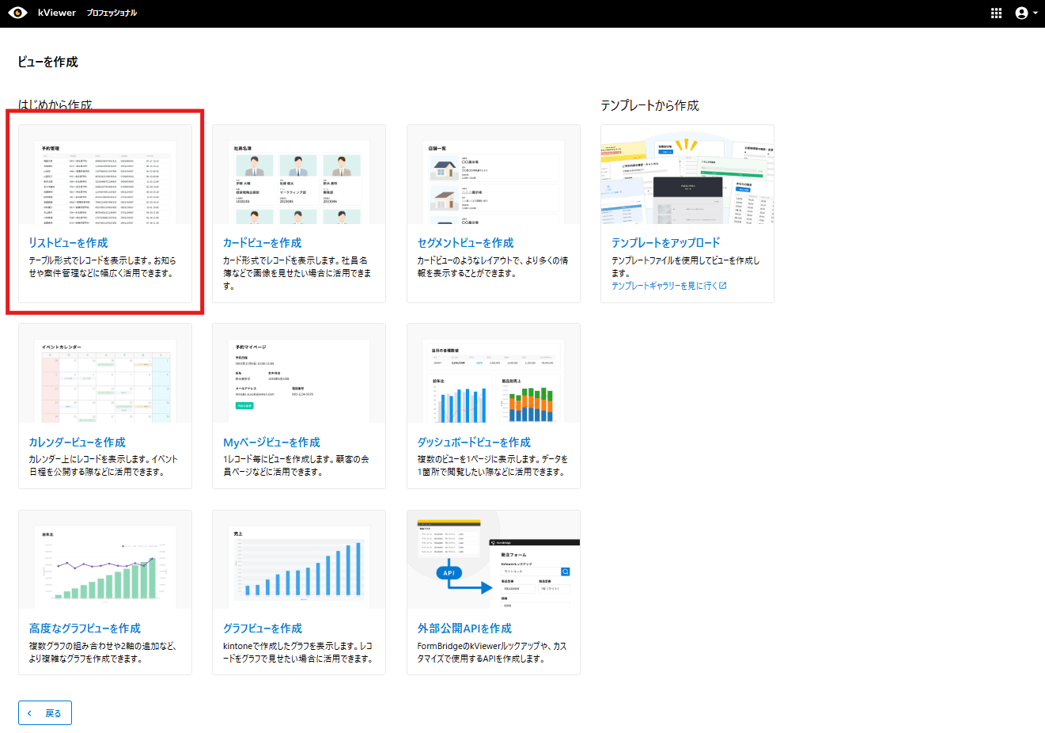Open the apps grid icon
This screenshot has height=733, width=1045.
tap(996, 13)
